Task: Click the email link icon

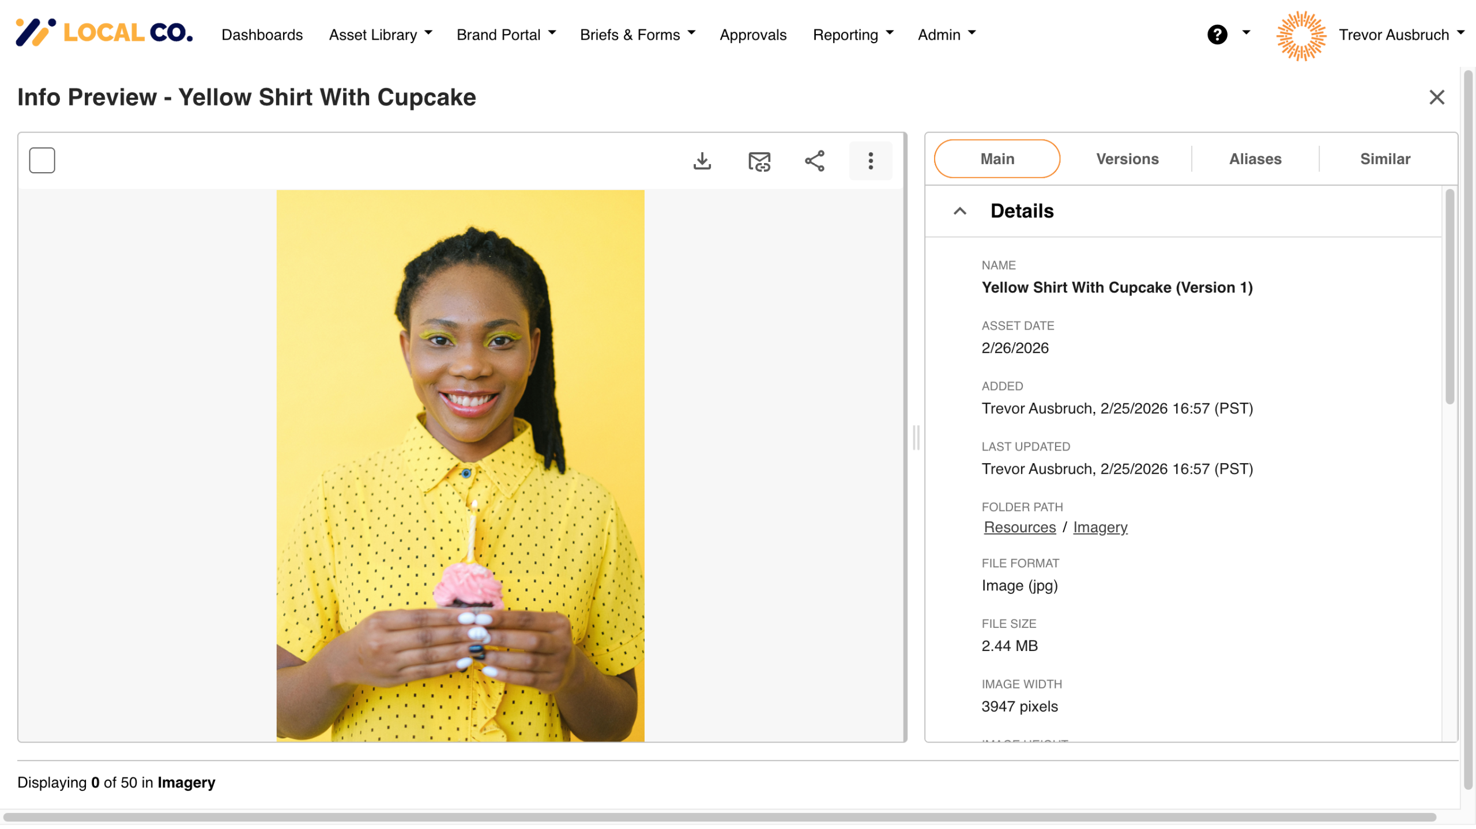Action: click(759, 161)
